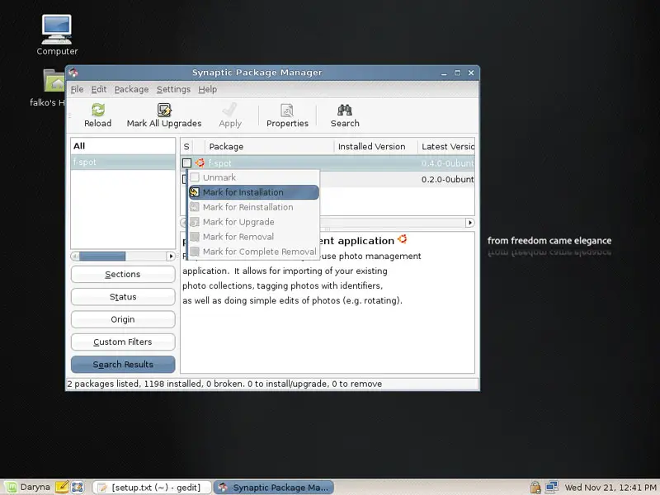660x495 pixels.
Task: Click the 0.4.0-0ubunt latest version cell
Action: (447, 163)
